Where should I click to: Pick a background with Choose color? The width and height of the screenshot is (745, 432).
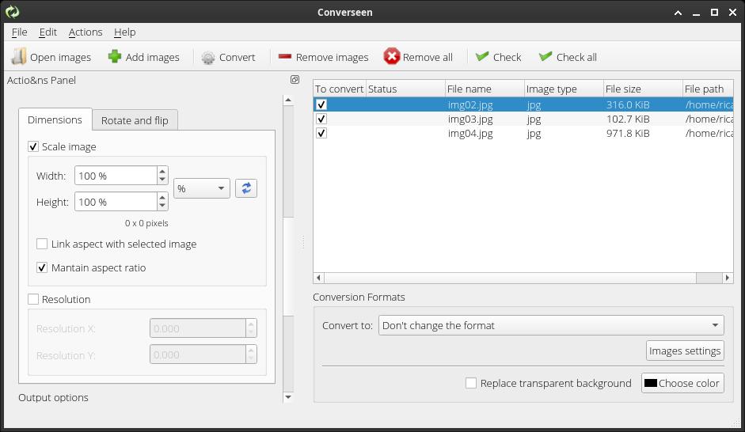[681, 383]
